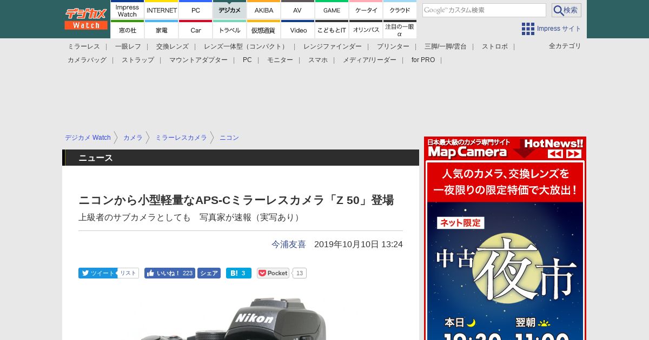Go to the レンジファインダー category
649x340 pixels.
coord(333,46)
